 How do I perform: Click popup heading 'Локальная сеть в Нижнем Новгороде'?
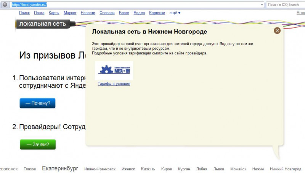149,32
